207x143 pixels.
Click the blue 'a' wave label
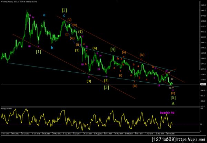coord(45,15)
